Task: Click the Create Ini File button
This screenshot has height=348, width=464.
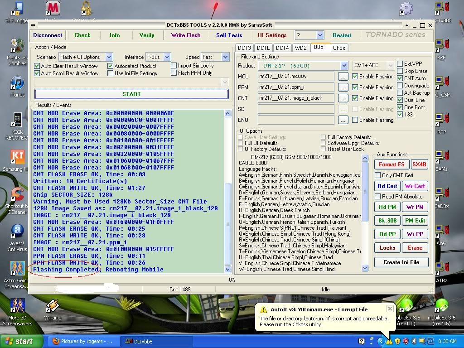Action: coord(401,262)
